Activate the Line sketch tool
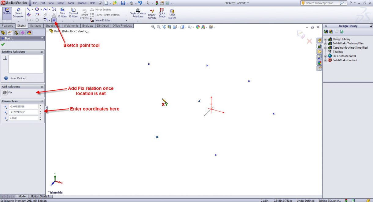The height and width of the screenshot is (202, 373). click(x=28, y=9)
